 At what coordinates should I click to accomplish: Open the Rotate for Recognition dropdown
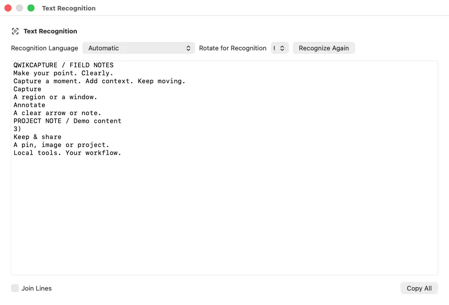280,48
